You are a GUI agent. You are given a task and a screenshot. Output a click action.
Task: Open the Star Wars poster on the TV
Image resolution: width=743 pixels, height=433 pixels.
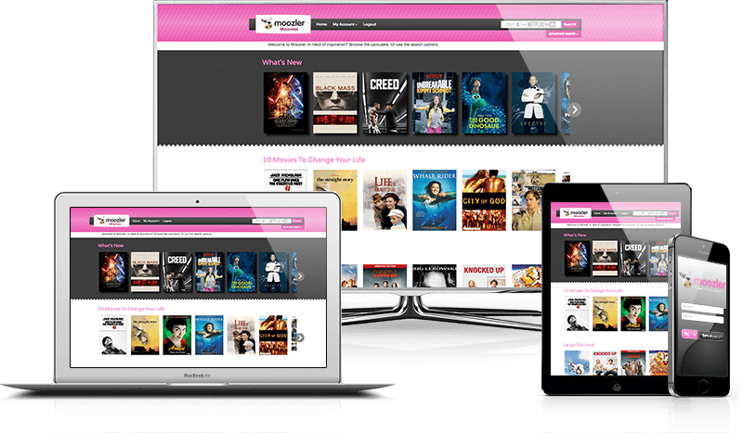coord(285,103)
